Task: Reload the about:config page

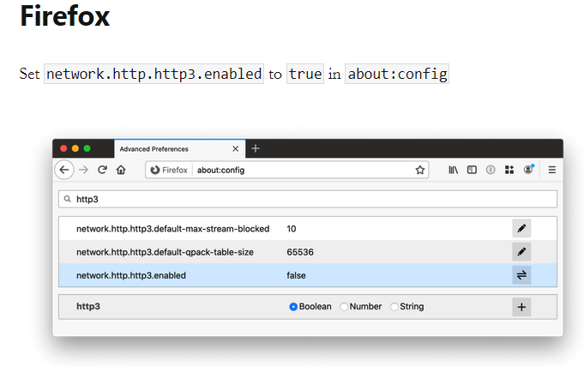Action: [x=102, y=170]
